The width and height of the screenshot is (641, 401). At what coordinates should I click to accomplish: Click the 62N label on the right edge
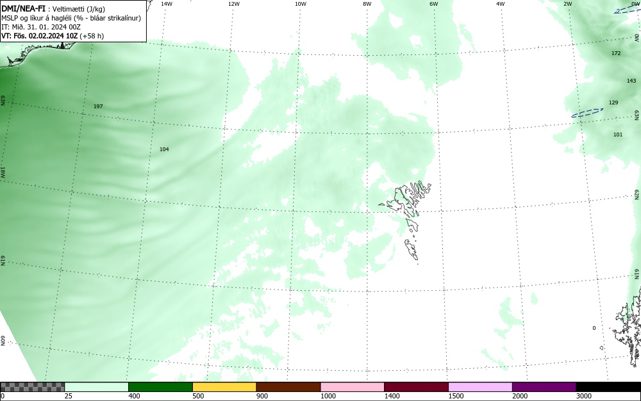(637, 195)
